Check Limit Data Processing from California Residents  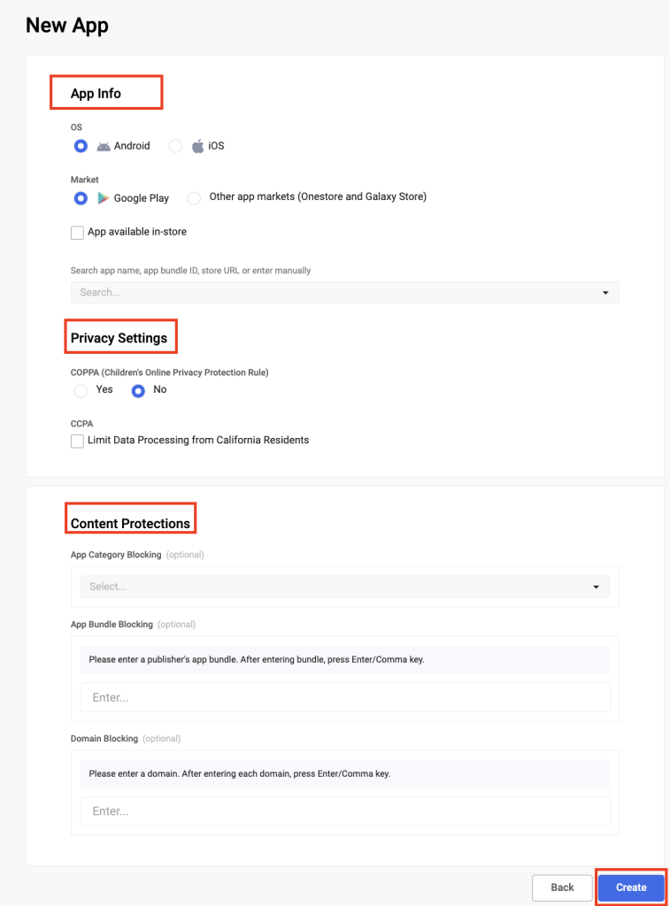tap(77, 440)
